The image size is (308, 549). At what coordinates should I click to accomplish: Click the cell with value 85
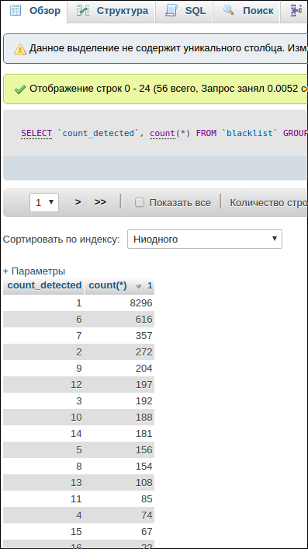(x=119, y=499)
